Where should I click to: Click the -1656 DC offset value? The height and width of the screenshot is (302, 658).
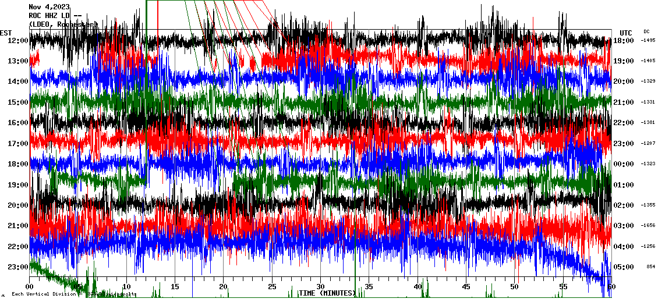[x=648, y=226]
